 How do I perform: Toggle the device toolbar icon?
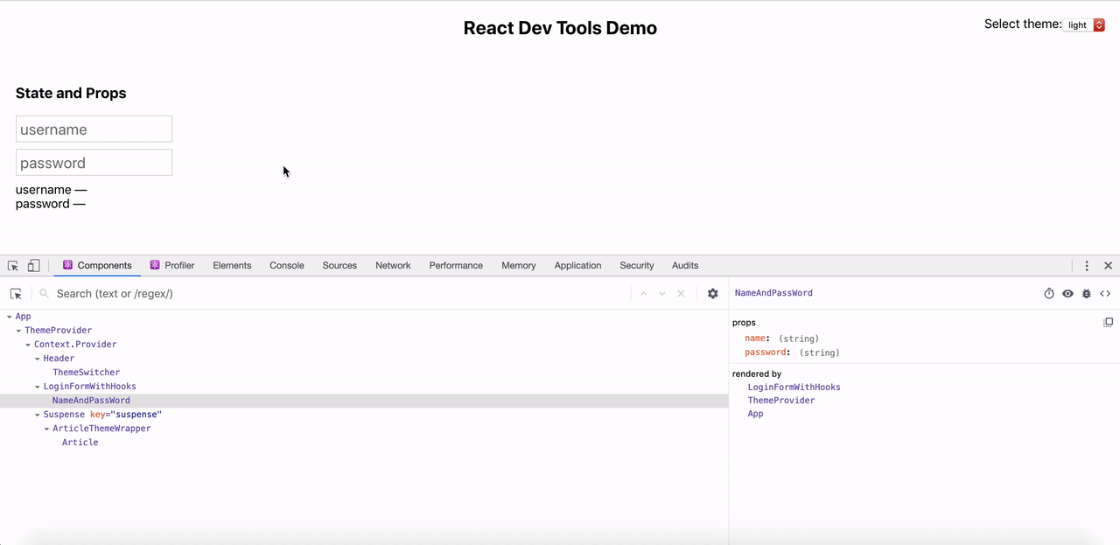point(33,266)
